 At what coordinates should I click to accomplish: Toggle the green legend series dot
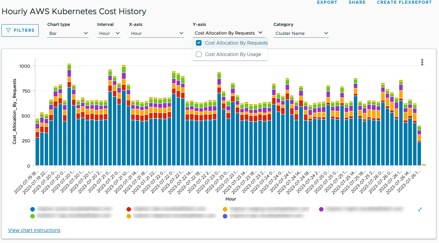click(x=33, y=216)
